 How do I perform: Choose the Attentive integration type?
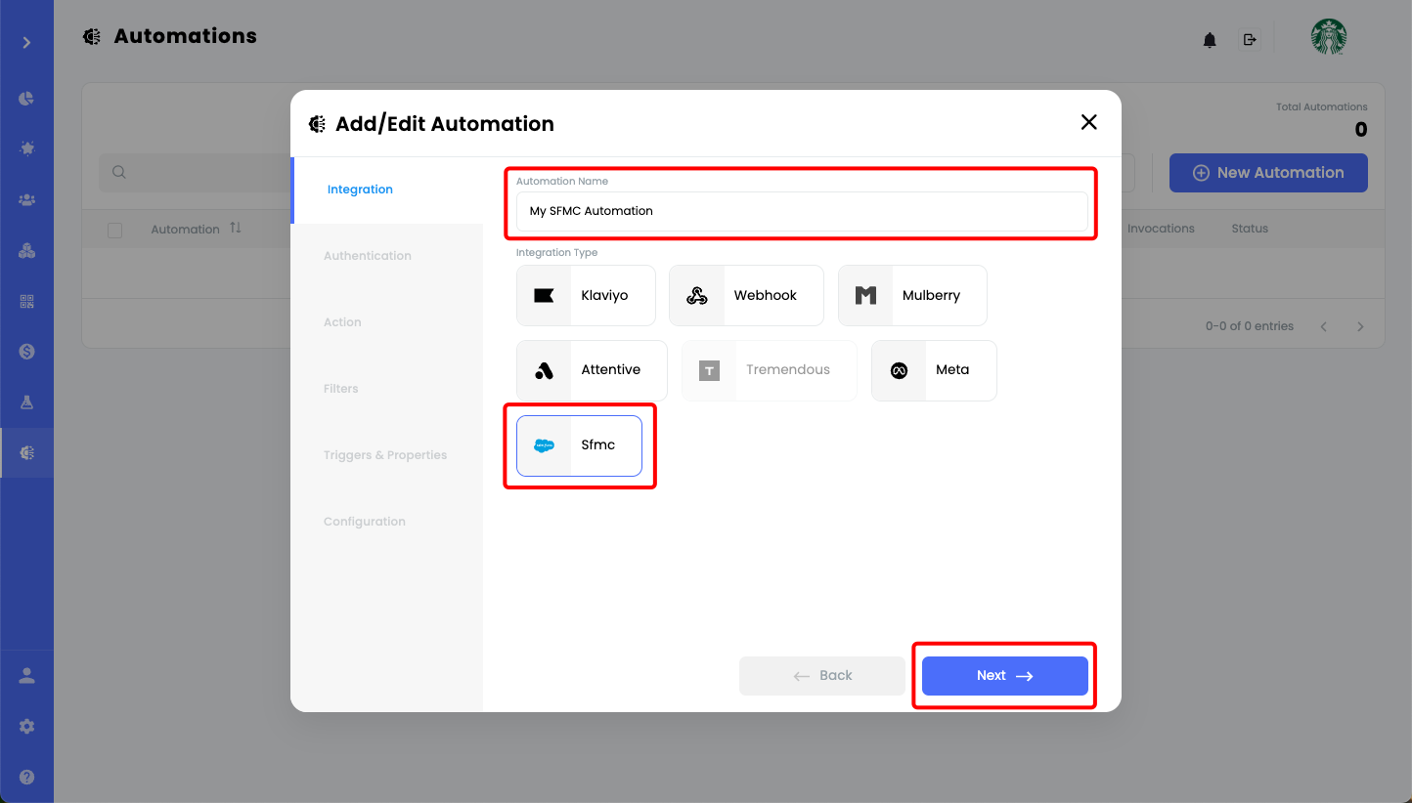point(592,370)
